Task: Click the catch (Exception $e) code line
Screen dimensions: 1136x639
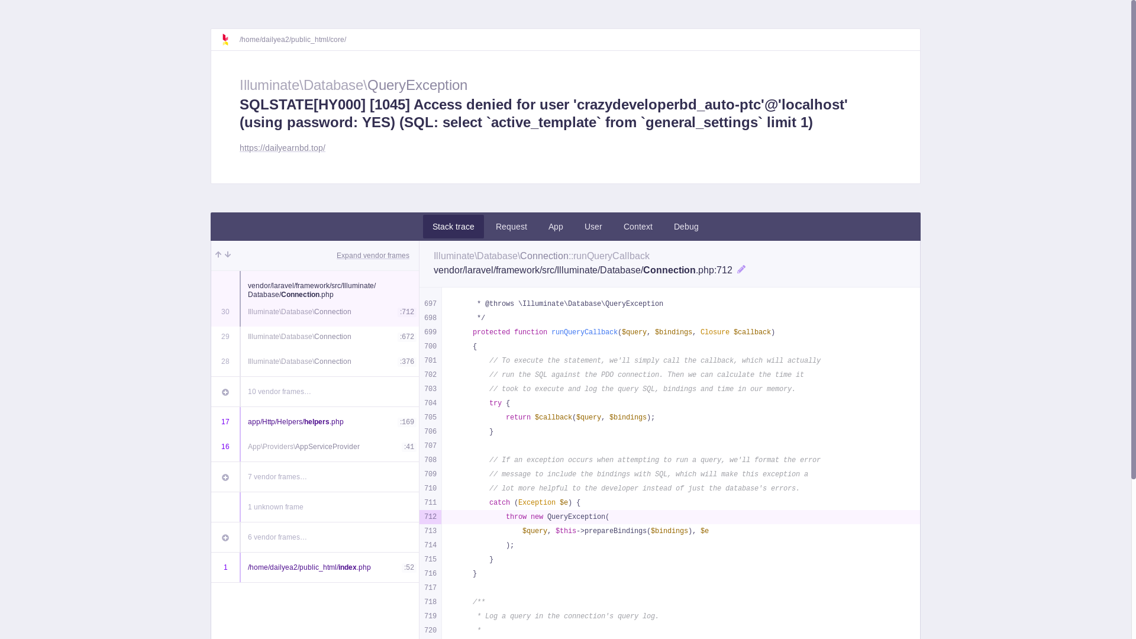Action: pos(680,503)
